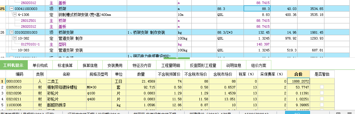Tick 是否暂估 for 砂轮片 φ100 row

pyautogui.click(x=322, y=93)
